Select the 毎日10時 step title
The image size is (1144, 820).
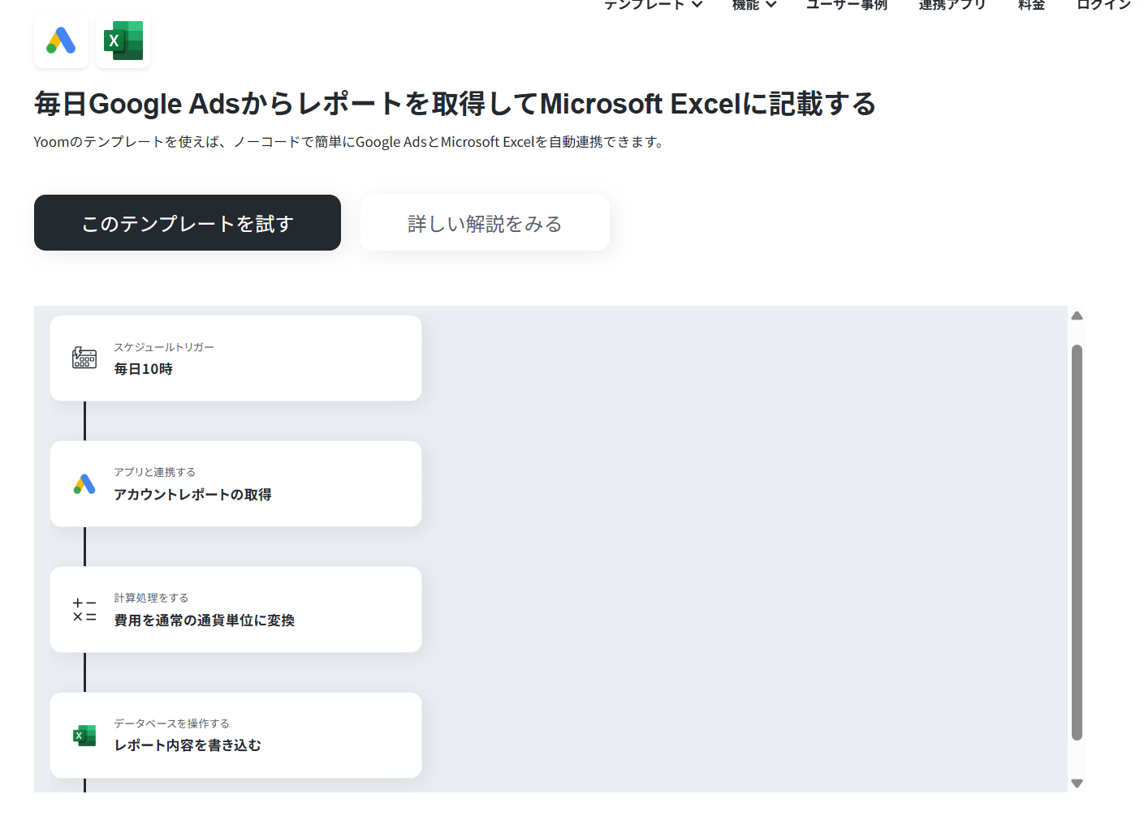(x=144, y=369)
